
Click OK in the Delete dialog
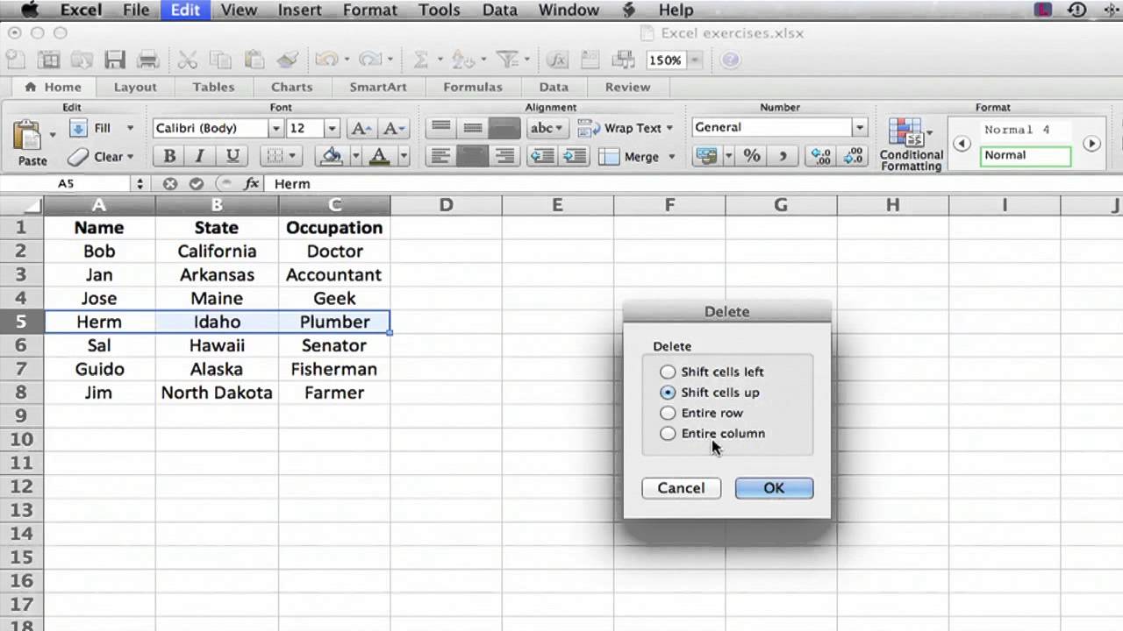(774, 488)
